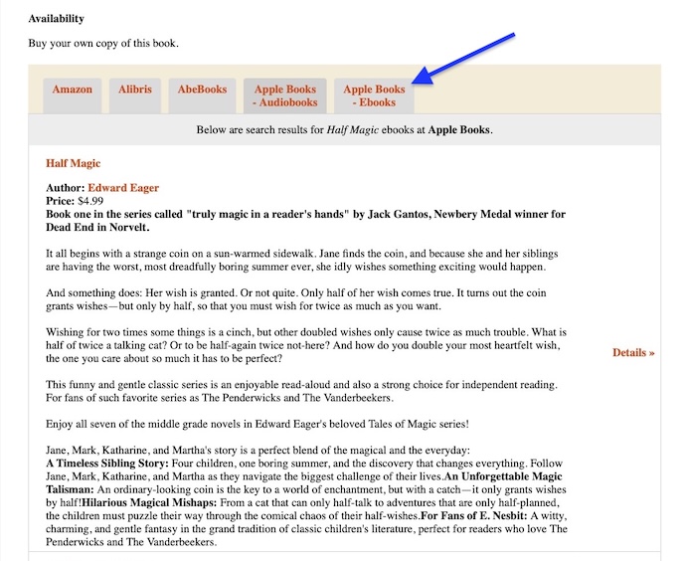
Task: Click the Availability heading
Action: 56,19
